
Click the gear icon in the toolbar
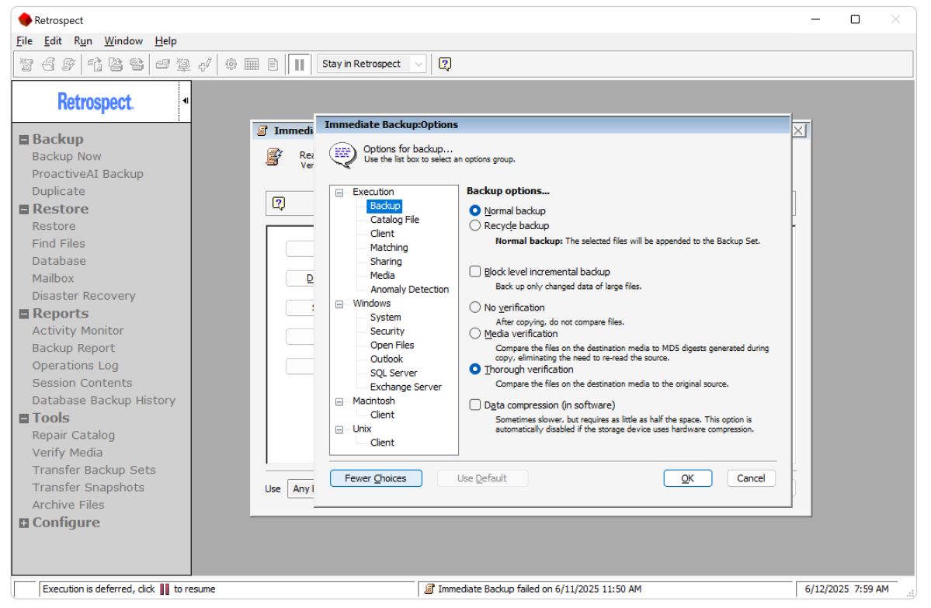231,64
